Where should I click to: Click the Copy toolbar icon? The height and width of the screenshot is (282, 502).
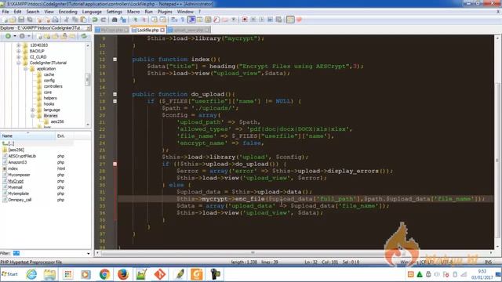pos(75,20)
